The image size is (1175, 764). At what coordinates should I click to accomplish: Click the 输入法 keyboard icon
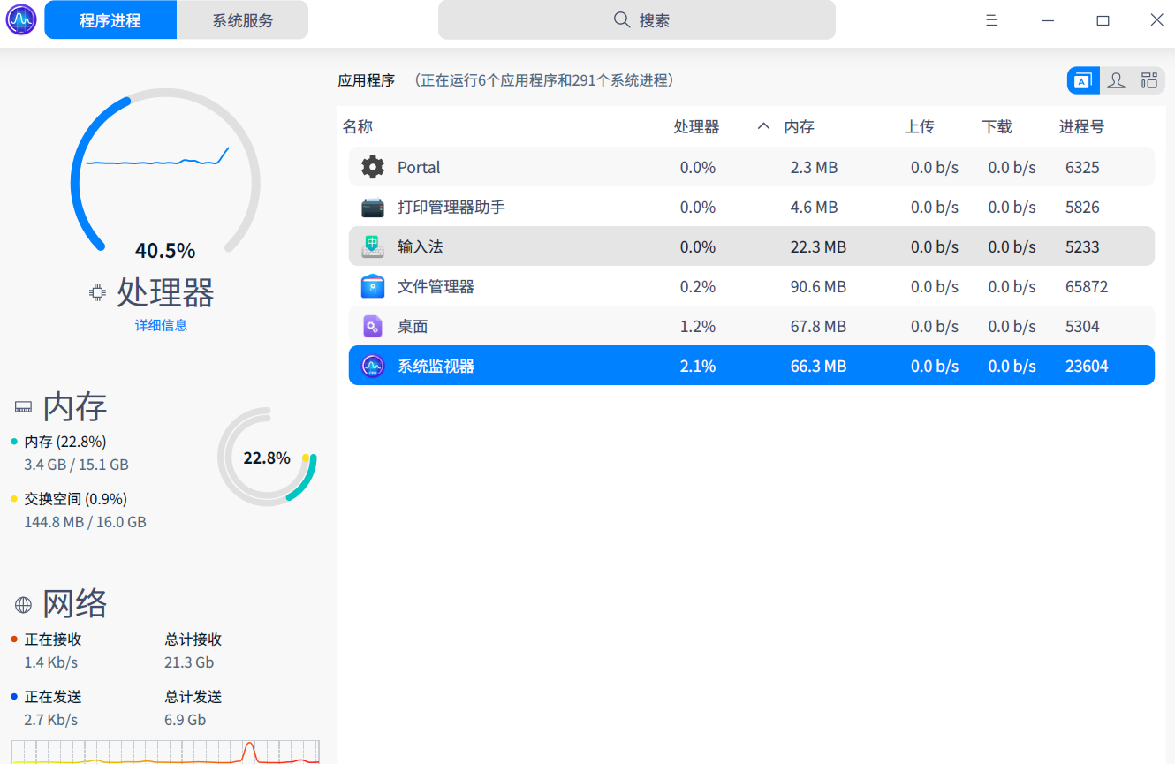[x=372, y=246]
